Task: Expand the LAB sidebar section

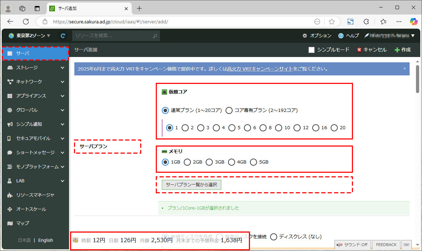Action: pyautogui.click(x=35, y=181)
